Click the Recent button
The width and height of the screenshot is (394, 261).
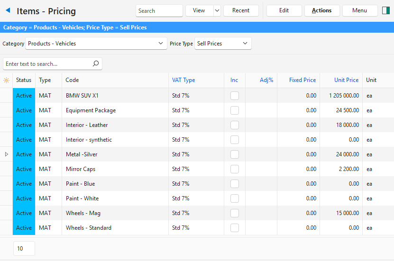[x=241, y=10]
